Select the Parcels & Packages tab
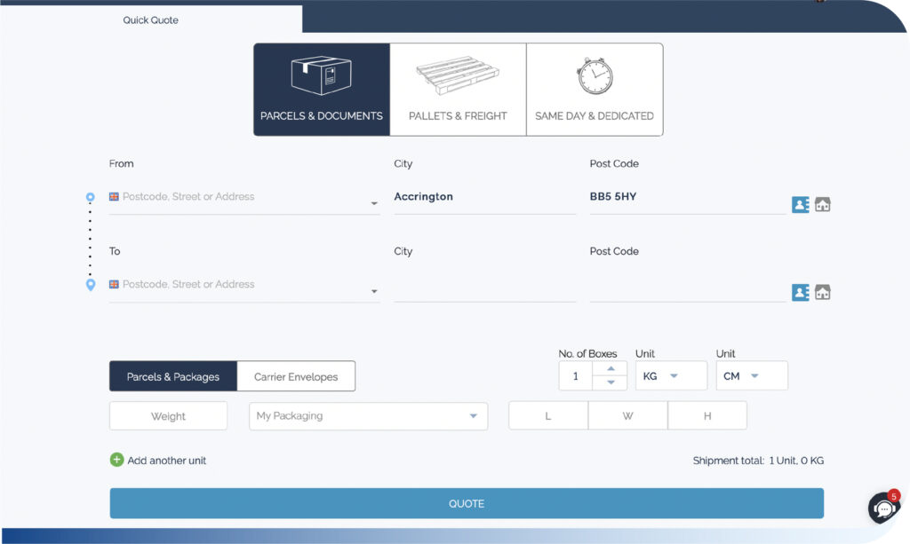Viewport: 910px width, 544px height. point(172,375)
